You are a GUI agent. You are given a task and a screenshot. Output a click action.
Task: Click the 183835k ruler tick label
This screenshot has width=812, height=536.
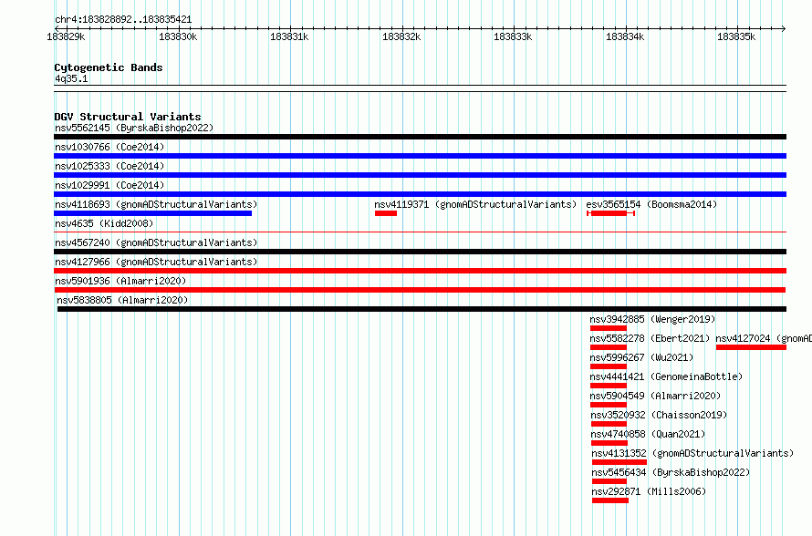click(736, 36)
